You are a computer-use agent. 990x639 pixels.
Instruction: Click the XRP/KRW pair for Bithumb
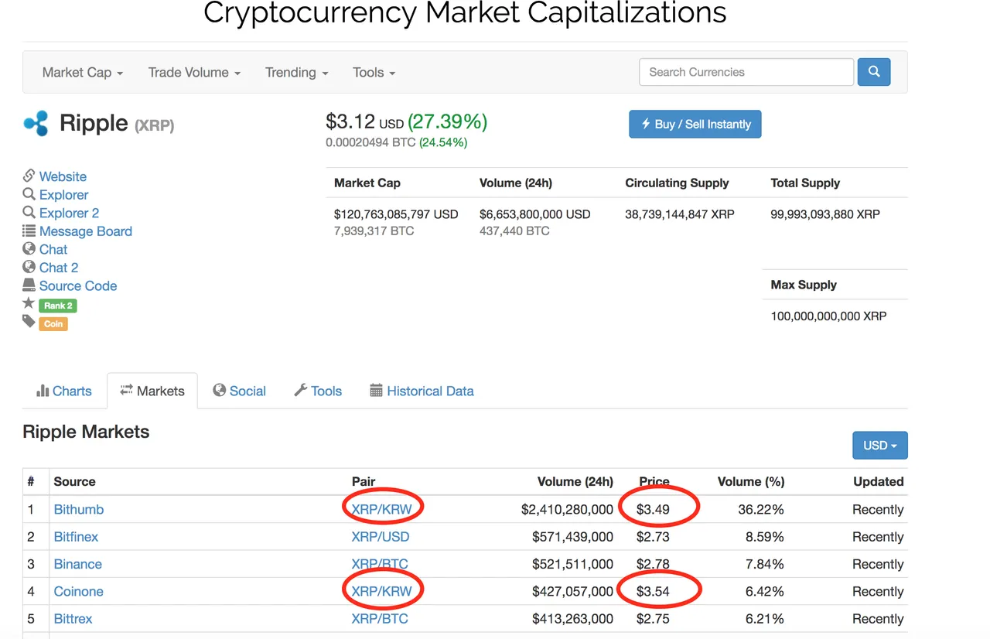click(x=381, y=510)
